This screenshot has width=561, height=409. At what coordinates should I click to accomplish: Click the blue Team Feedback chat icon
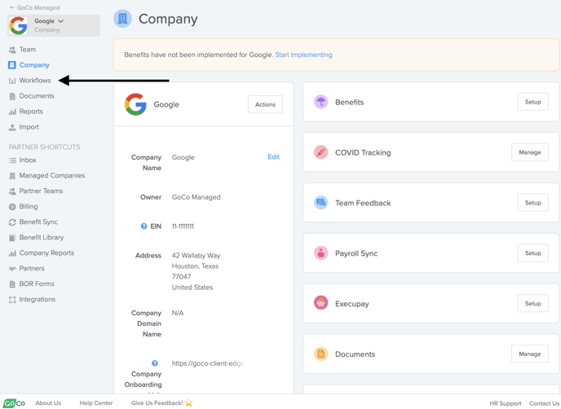coord(321,203)
